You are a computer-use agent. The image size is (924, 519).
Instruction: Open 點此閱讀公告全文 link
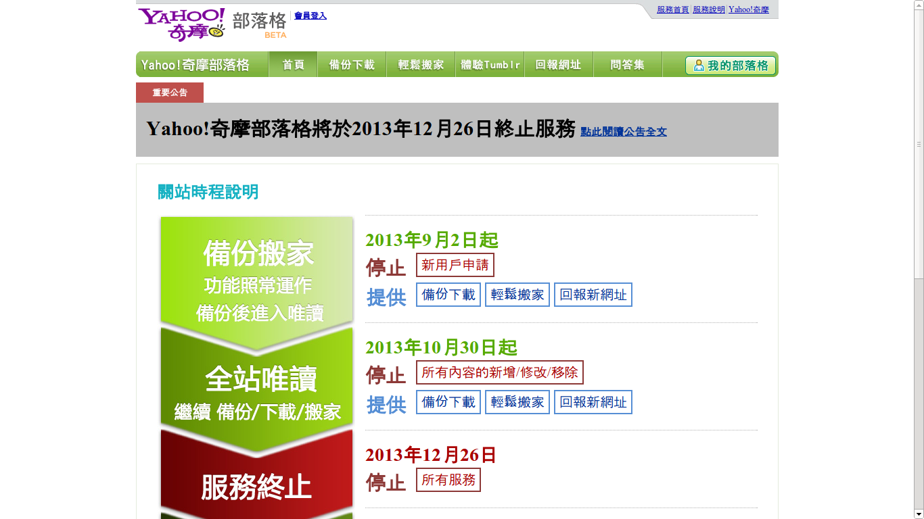(x=624, y=132)
